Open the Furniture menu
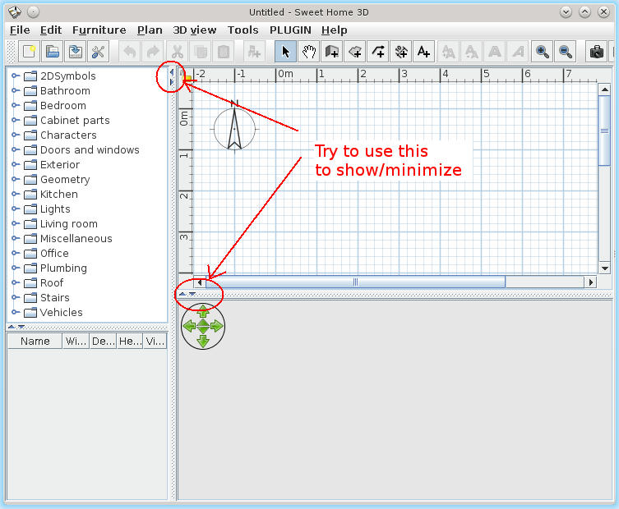The width and height of the screenshot is (619, 509). point(99,30)
